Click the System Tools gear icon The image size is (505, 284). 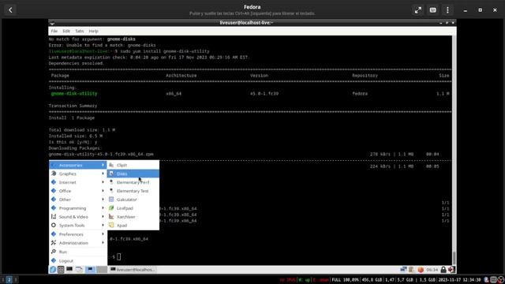click(54, 226)
